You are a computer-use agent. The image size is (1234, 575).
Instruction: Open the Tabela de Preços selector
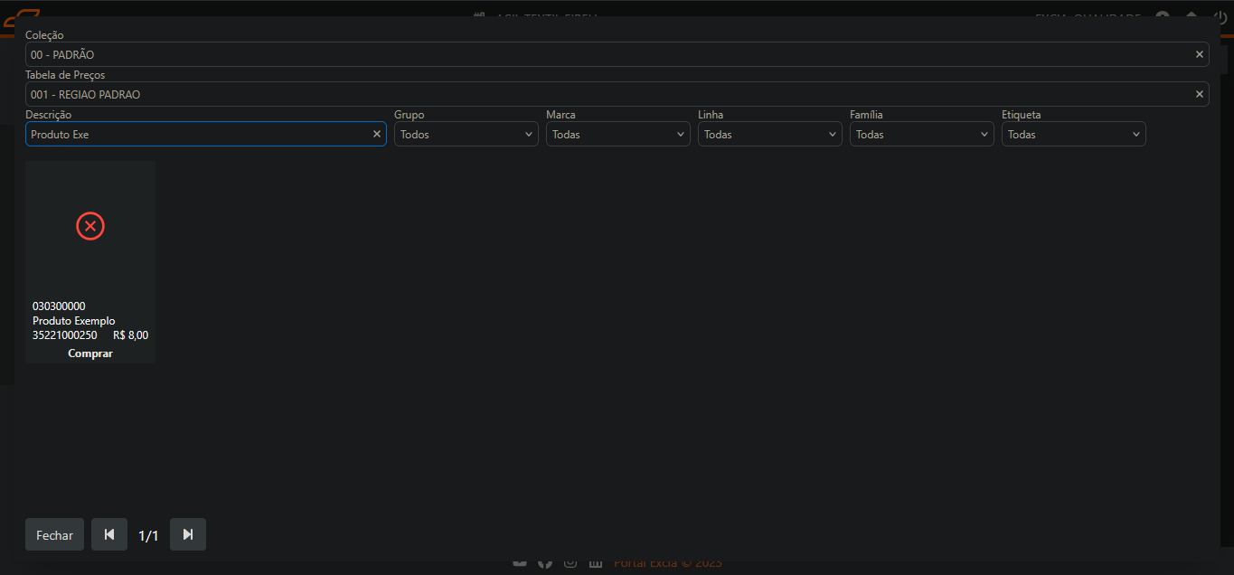pos(606,95)
